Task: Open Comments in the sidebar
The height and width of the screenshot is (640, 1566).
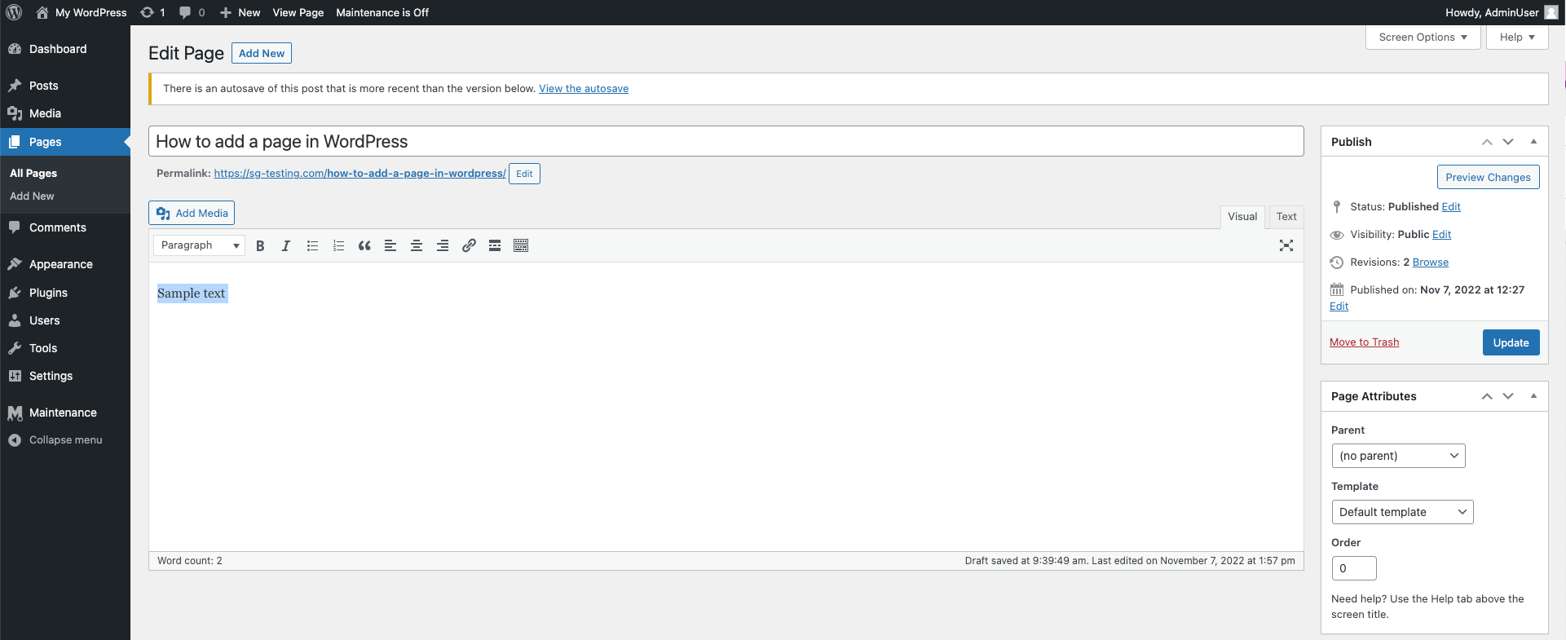Action: pos(65,227)
